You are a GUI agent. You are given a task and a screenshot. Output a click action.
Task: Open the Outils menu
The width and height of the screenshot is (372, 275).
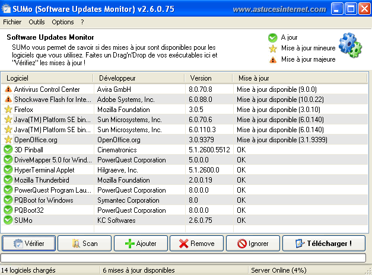[x=37, y=22]
